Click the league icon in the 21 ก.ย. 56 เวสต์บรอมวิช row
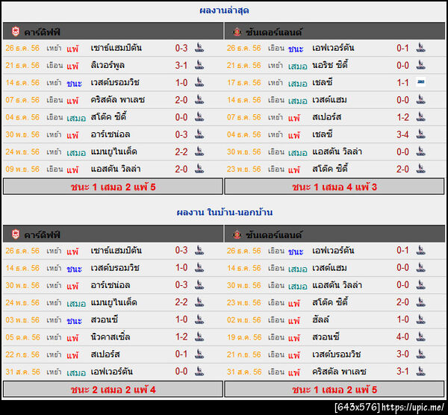Image resolution: width=448 pixels, height=415 pixels. [420, 354]
